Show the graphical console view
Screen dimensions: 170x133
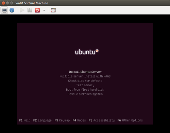pyautogui.click(x=4, y=10)
